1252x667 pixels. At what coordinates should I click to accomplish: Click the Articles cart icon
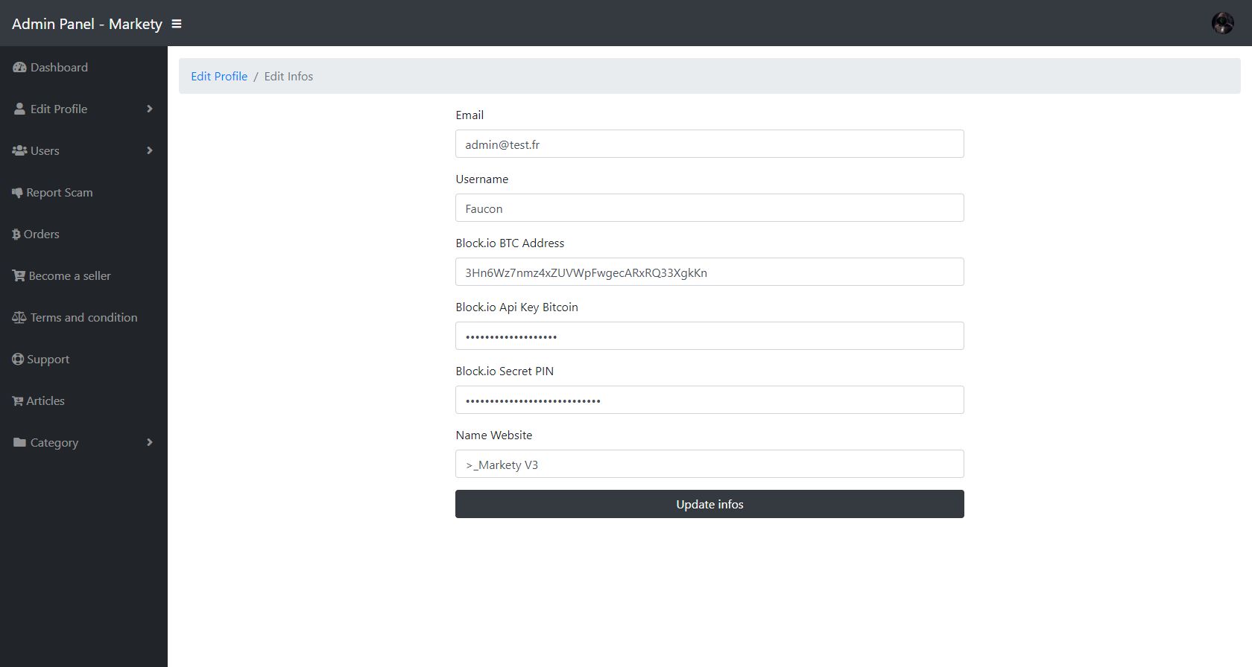pyautogui.click(x=17, y=401)
